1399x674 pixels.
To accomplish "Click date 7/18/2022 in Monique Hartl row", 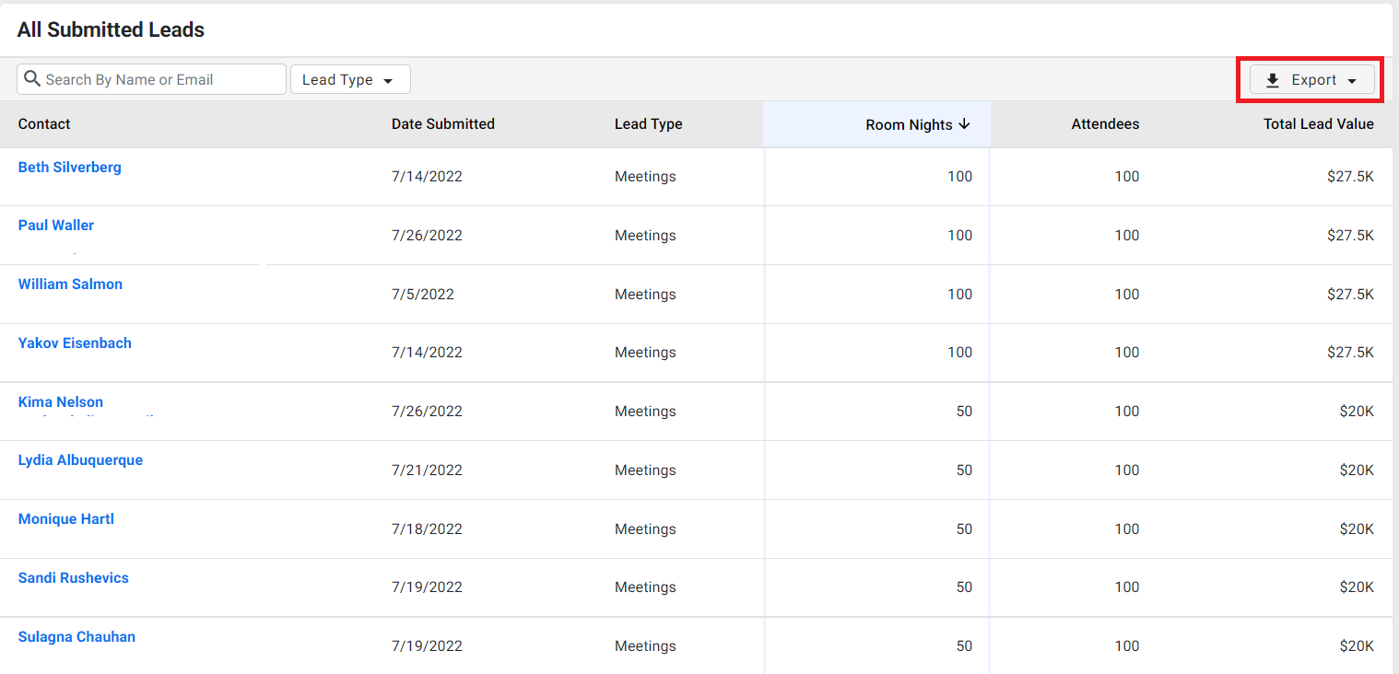I will [427, 529].
